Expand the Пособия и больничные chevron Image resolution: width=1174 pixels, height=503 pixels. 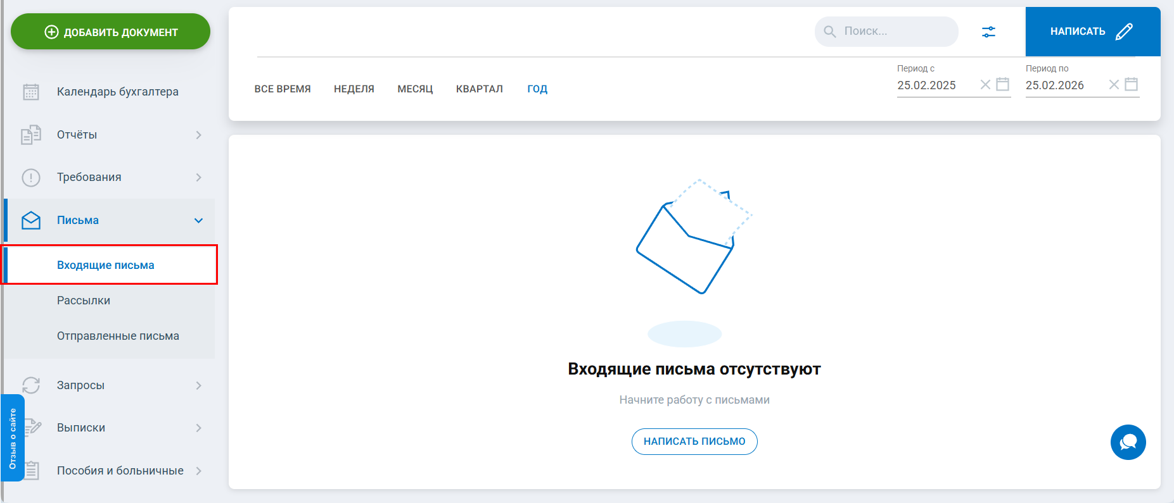coord(198,471)
